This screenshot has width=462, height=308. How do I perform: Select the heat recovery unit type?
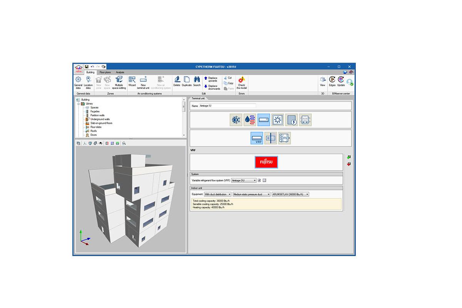(305, 120)
